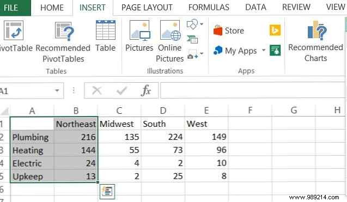Click the cell containing 24

click(76, 163)
